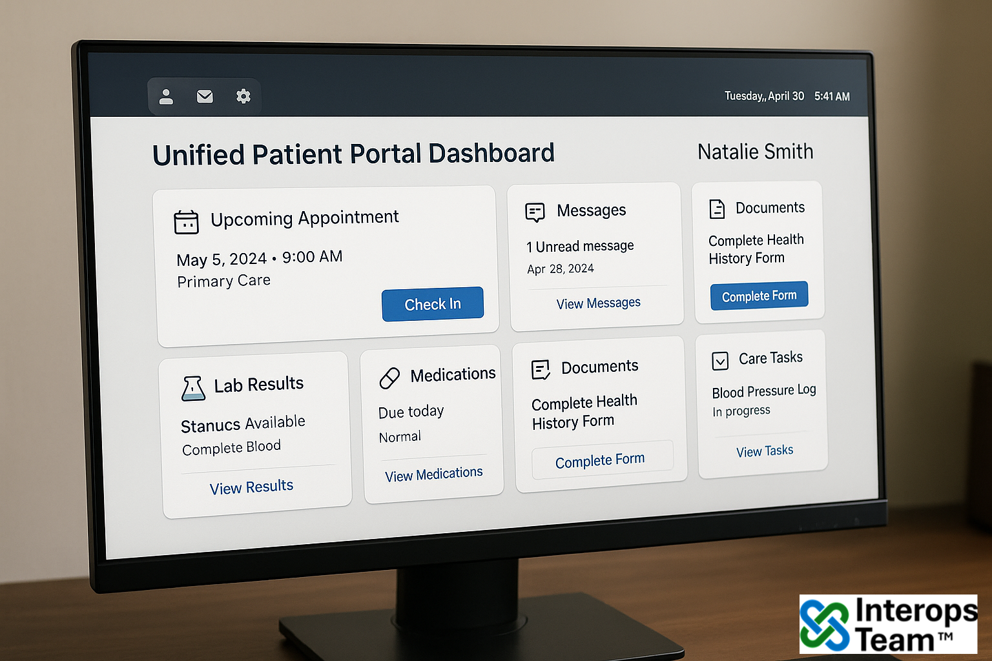Open the user profile icon in header

[166, 97]
